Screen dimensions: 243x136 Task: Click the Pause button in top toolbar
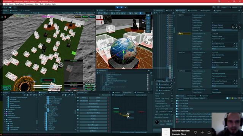tap(121, 7)
